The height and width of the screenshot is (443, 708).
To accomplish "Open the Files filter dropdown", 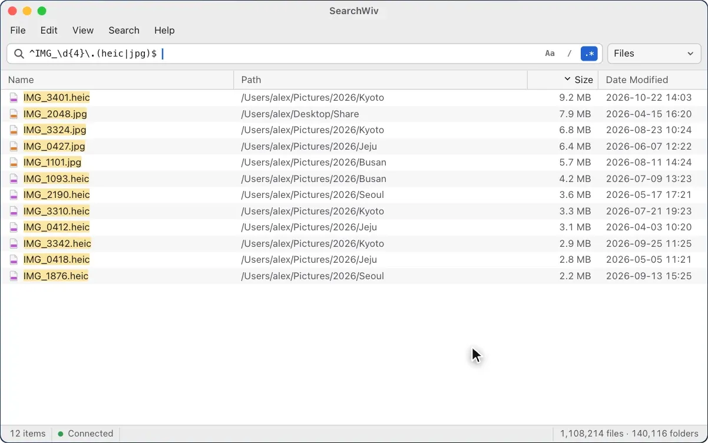I will tap(654, 54).
